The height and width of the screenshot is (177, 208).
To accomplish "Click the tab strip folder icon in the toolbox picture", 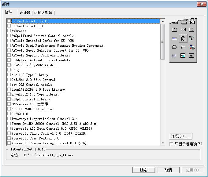I will pos(174,30).
